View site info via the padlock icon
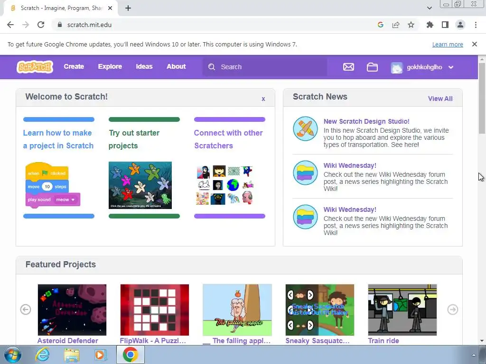Viewport: 486px width, 364px height. pos(60,25)
